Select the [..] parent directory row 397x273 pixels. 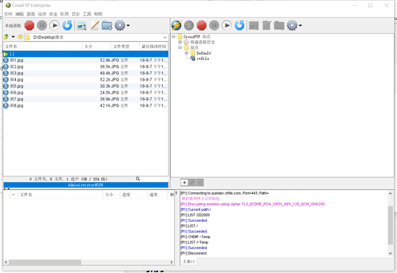click(86, 54)
